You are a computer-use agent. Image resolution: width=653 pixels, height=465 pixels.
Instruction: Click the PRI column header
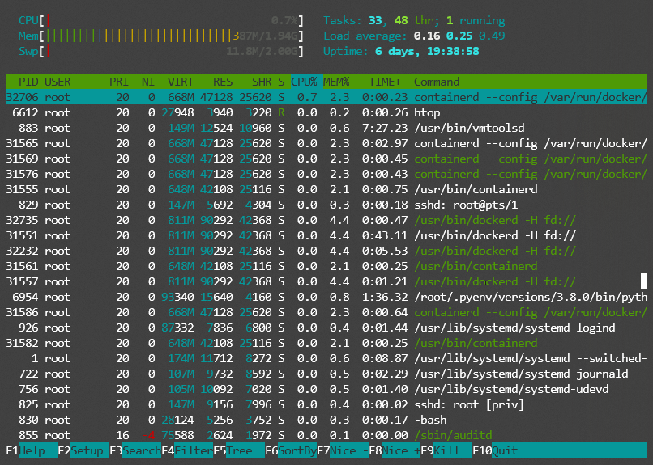coord(119,82)
